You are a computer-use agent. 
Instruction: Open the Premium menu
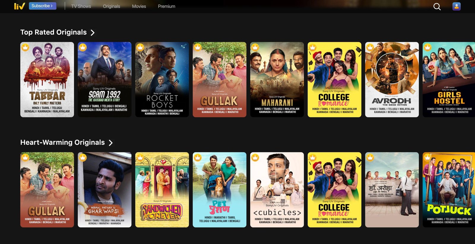tap(167, 6)
